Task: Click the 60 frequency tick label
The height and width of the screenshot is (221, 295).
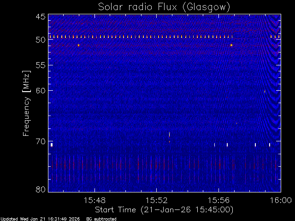Action: (x=41, y=91)
